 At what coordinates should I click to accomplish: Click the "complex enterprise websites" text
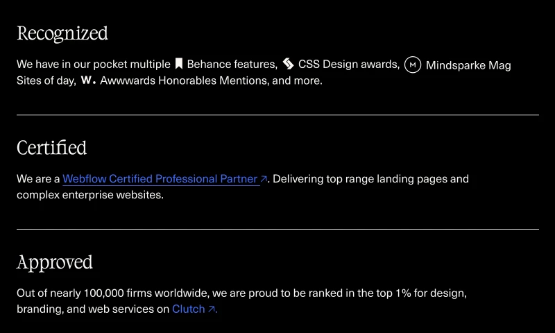pos(89,195)
